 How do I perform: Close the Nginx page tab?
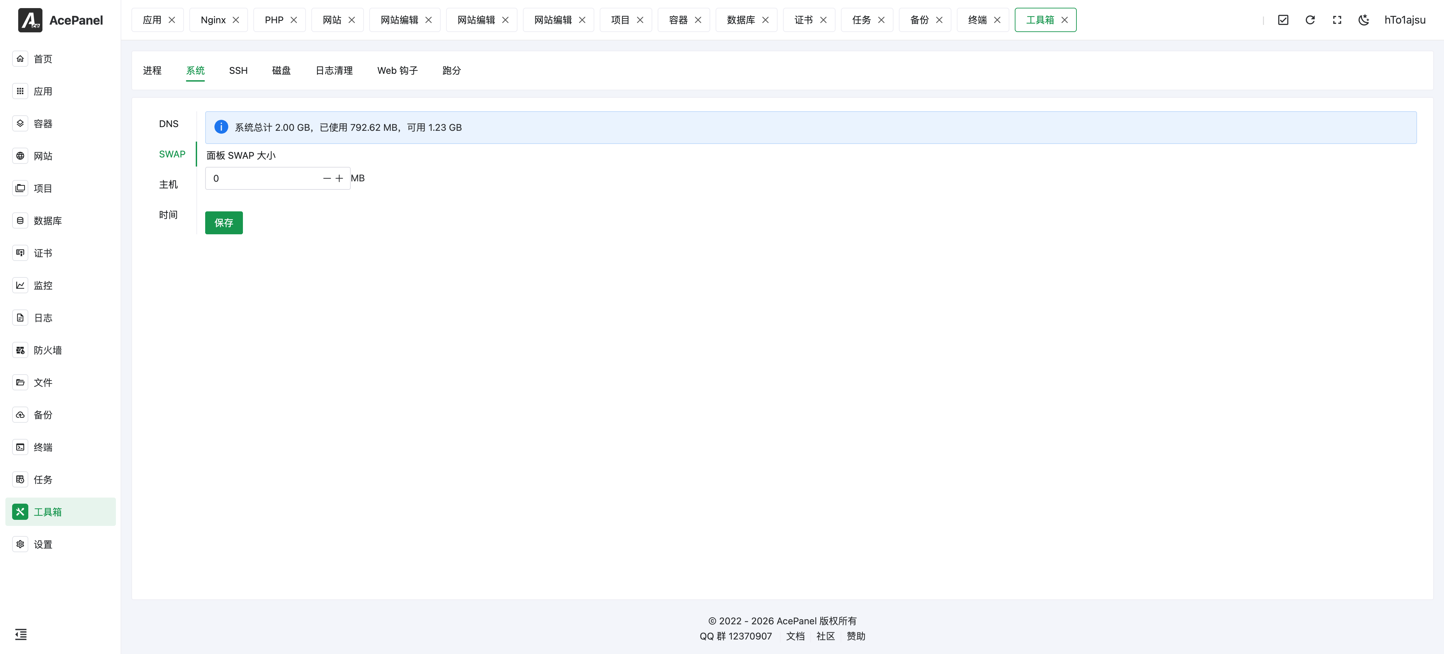pos(236,20)
